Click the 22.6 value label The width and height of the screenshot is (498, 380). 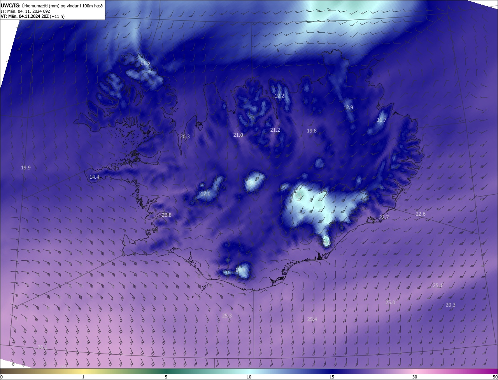421,214
